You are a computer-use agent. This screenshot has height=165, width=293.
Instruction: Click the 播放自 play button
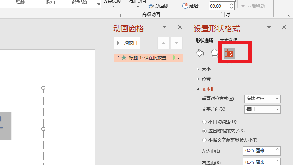127,43
